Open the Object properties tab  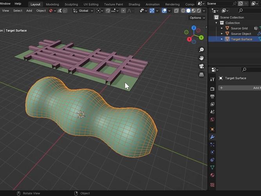point(212,129)
